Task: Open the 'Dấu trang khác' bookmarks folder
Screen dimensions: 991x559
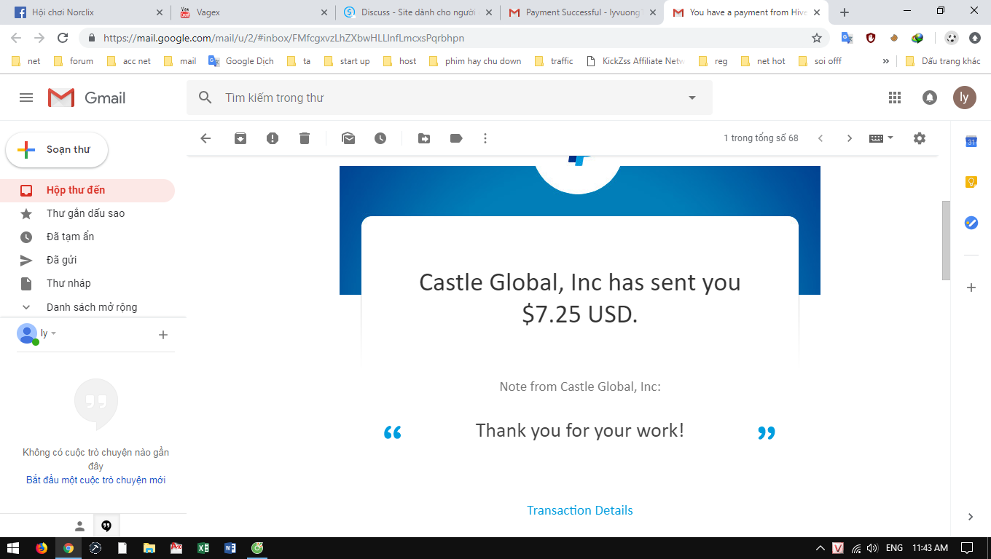Action: [x=943, y=61]
